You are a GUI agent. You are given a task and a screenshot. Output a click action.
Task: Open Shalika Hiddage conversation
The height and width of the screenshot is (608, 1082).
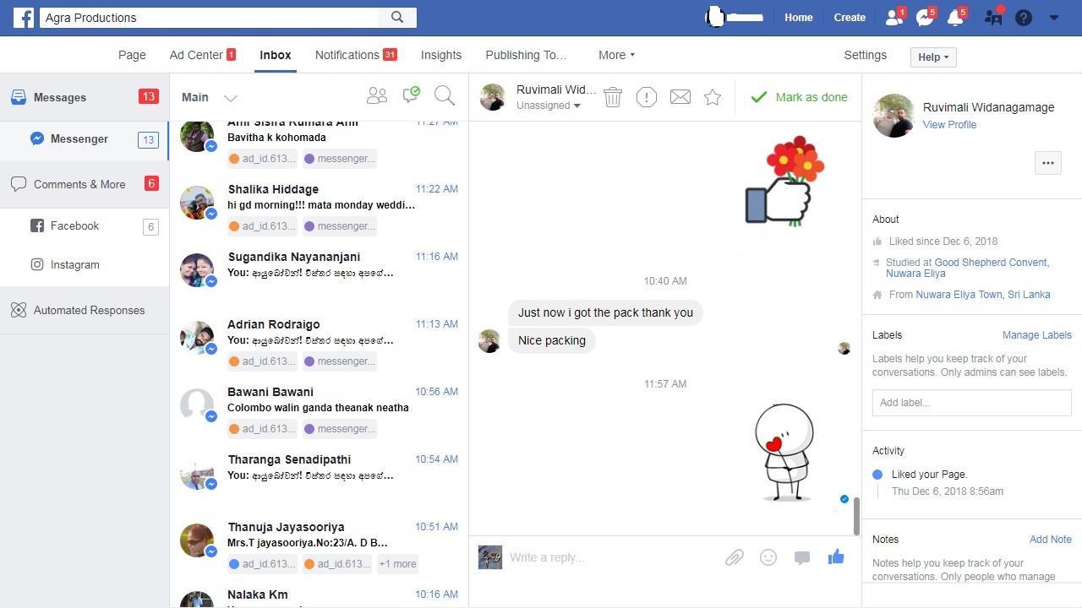(x=320, y=208)
